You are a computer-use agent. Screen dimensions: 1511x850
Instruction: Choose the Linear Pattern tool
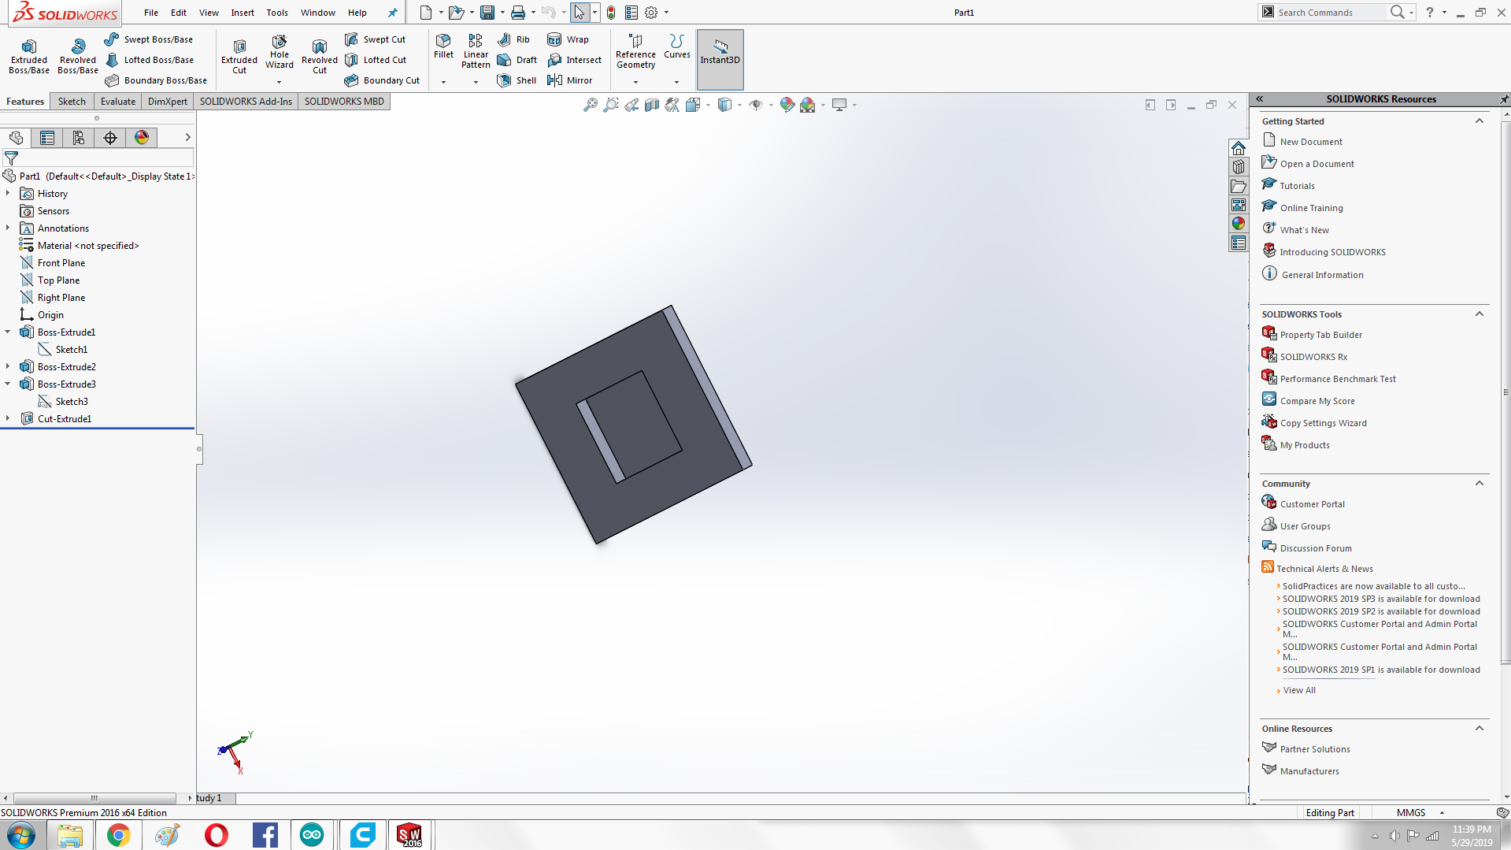coord(476,51)
